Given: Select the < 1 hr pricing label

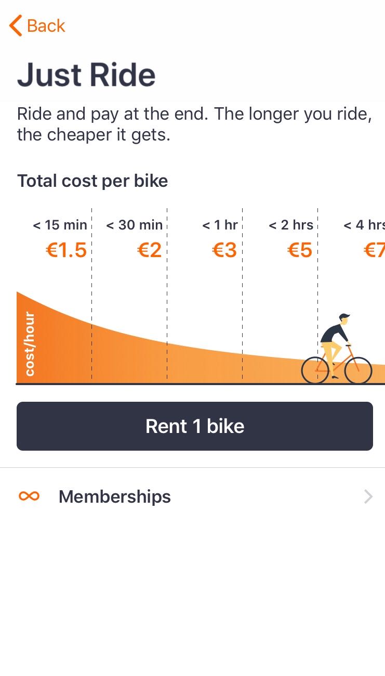Looking at the screenshot, I should 220,225.
